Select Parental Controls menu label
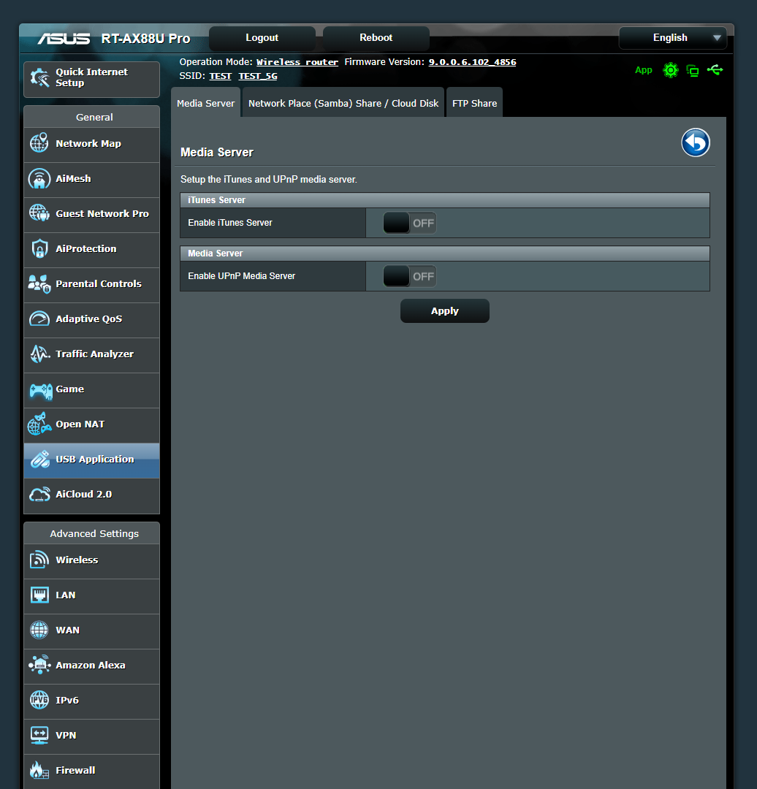 tap(99, 283)
